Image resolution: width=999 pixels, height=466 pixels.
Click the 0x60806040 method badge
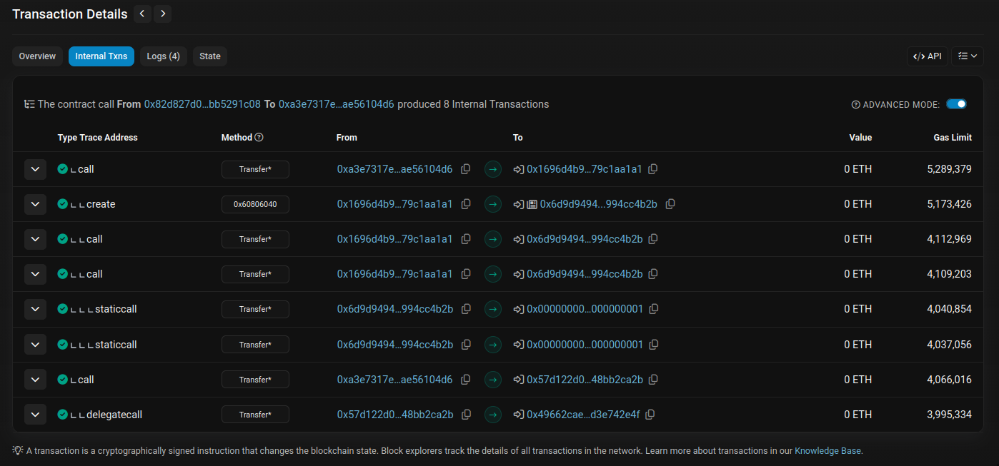[255, 204]
